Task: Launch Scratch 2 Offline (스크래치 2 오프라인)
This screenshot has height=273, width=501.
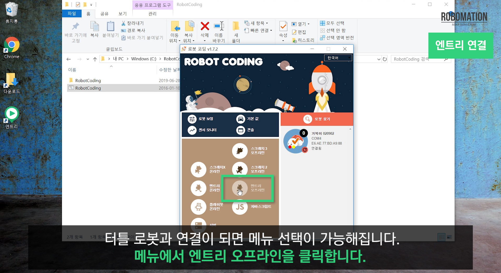Action: (249, 169)
